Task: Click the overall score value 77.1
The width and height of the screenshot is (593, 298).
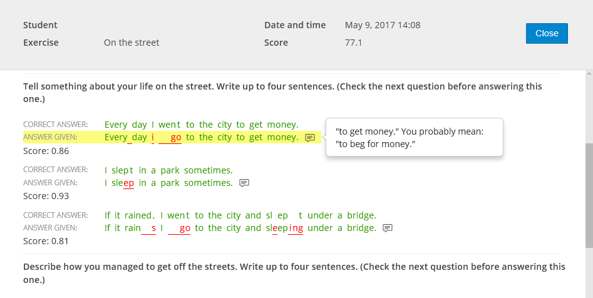Action: pos(353,43)
